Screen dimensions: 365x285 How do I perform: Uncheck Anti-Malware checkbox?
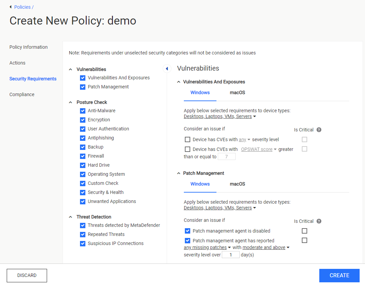point(83,111)
